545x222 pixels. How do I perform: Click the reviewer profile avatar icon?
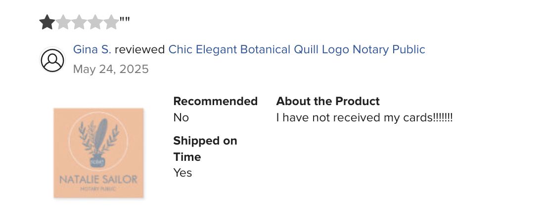(52, 60)
